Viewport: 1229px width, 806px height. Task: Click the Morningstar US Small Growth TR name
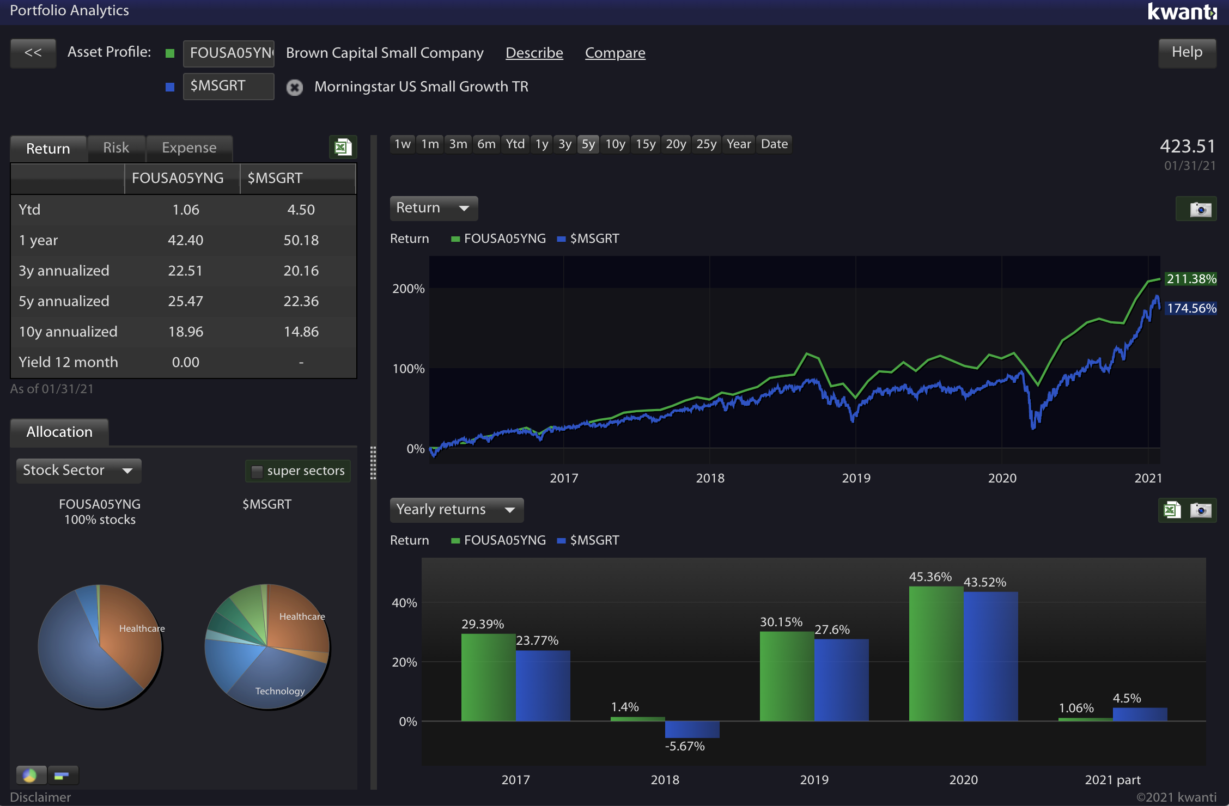tap(421, 87)
